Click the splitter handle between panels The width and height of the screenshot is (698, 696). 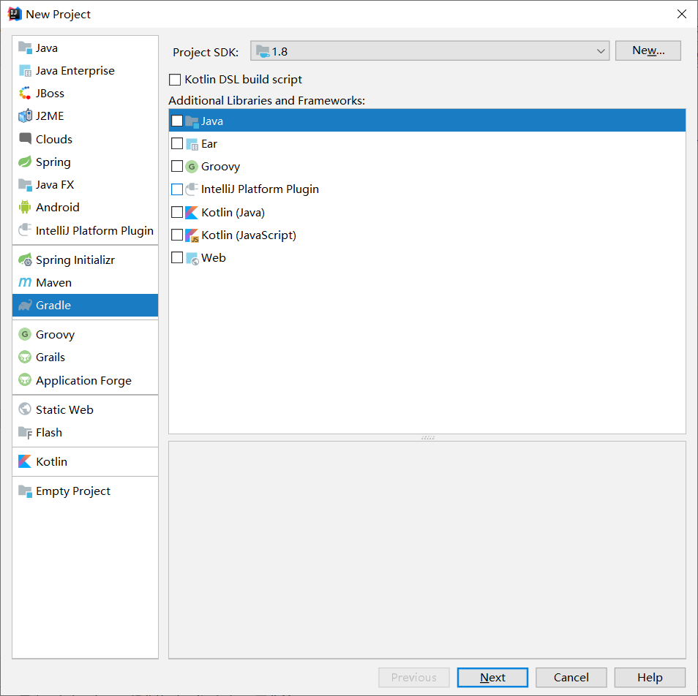[428, 438]
